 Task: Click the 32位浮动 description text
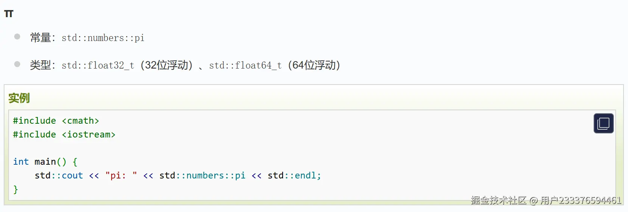pyautogui.click(x=167, y=65)
